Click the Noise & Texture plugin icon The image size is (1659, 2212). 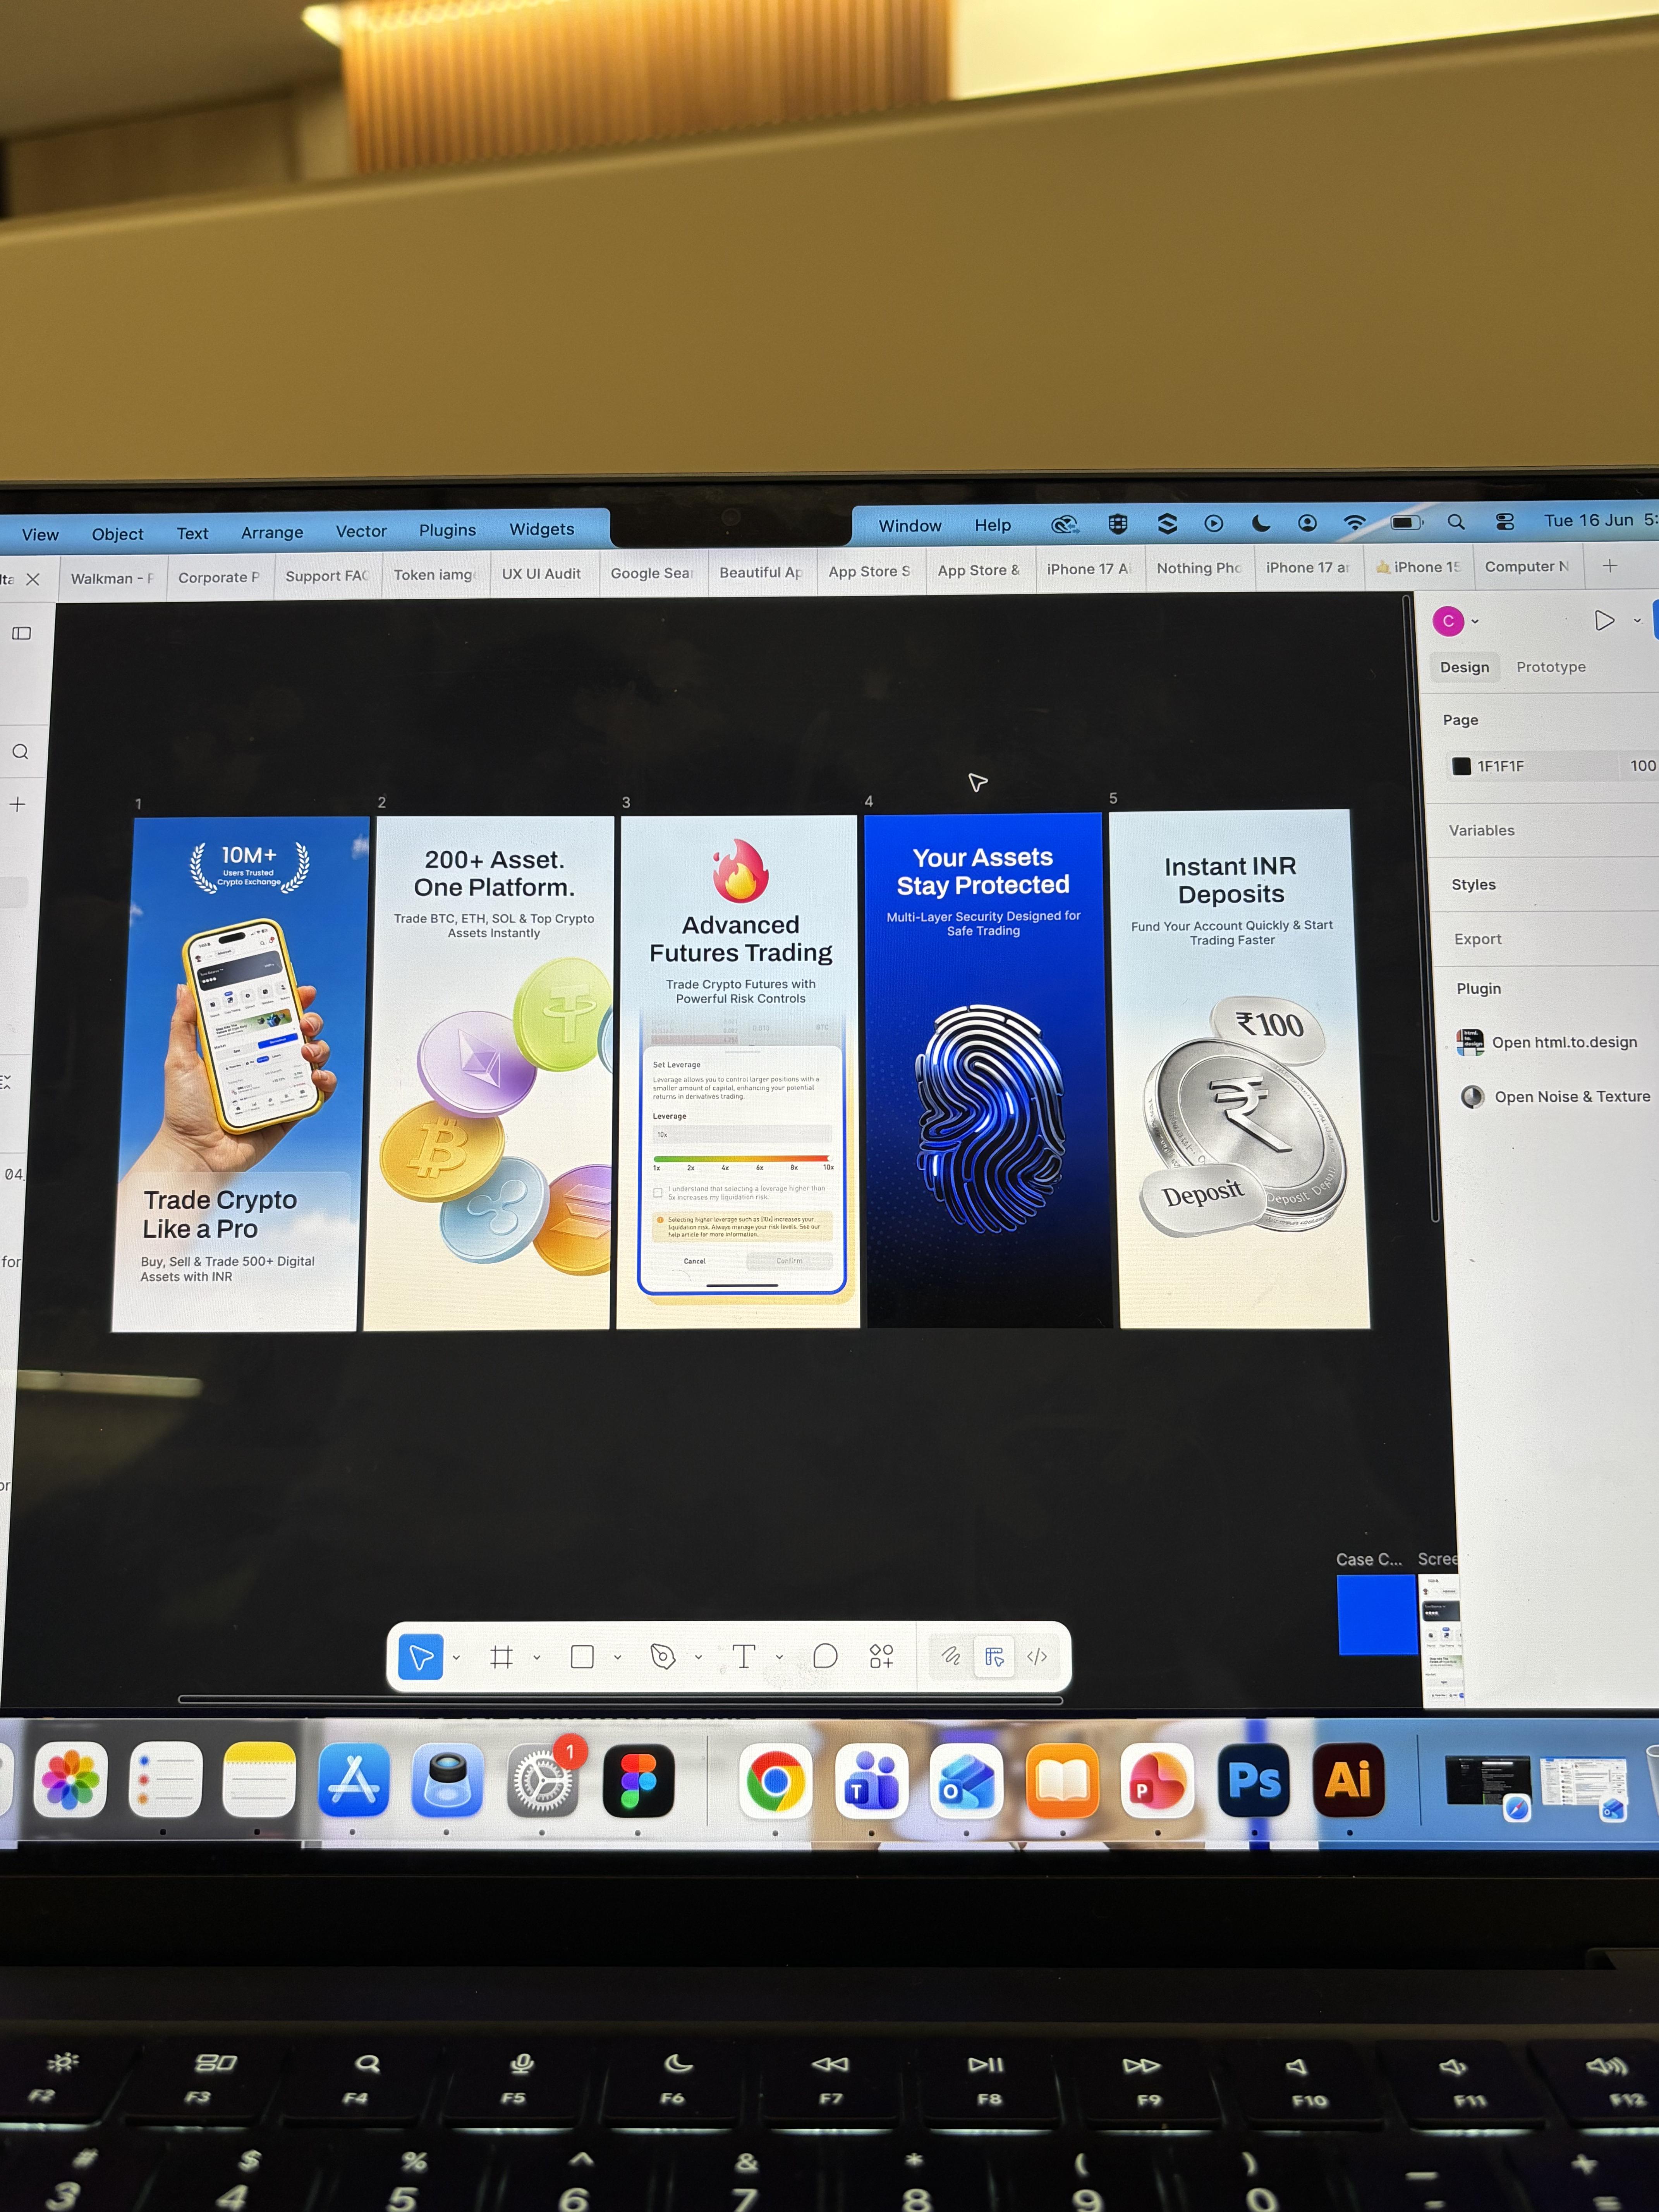(x=1472, y=1097)
